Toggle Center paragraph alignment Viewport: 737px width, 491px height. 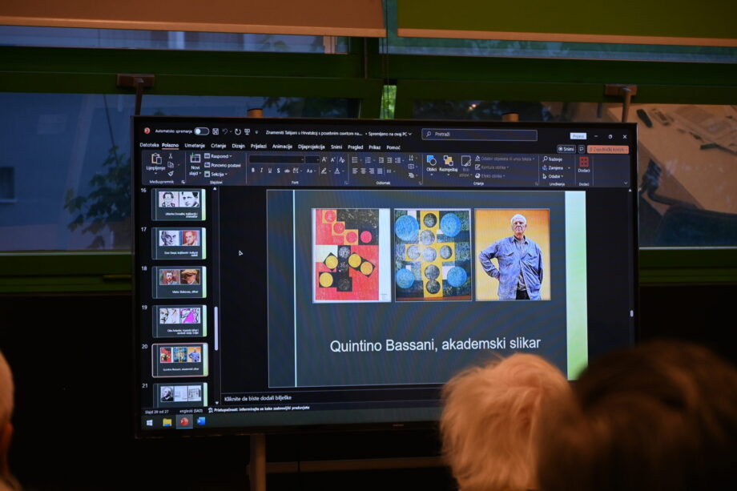click(364, 171)
